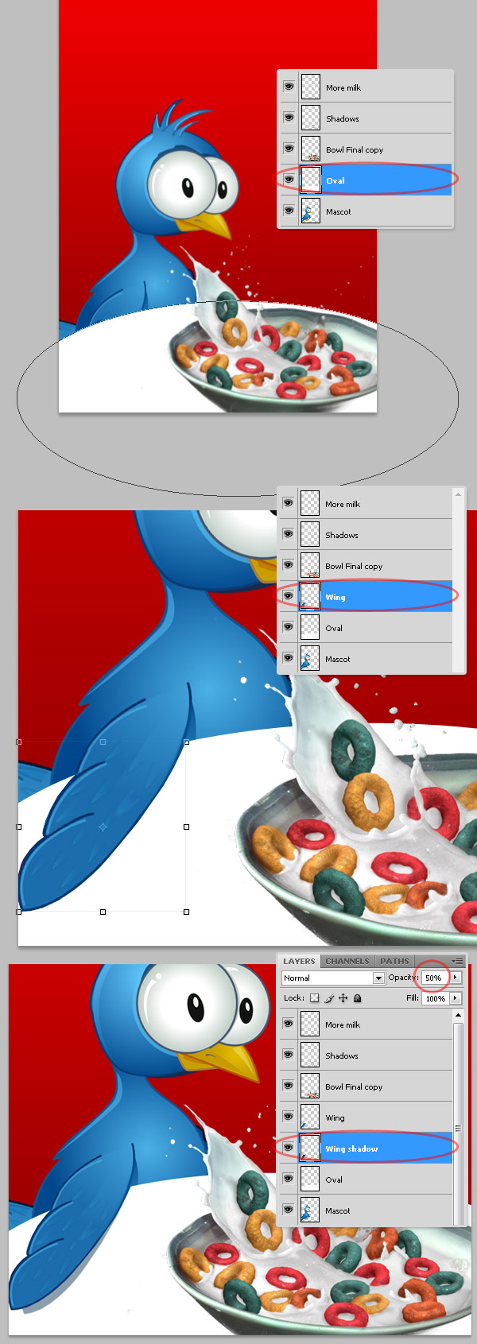
Task: Click the bottom Layers panel scrollbar up arrow
Action: tap(458, 1016)
